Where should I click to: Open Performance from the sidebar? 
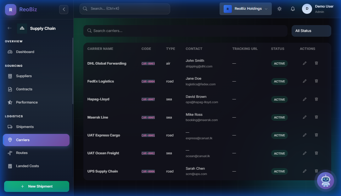(10, 102)
